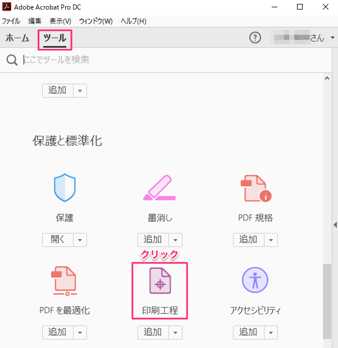Image resolution: width=338 pixels, height=348 pixels.
Task: Click the vertical scrollbar thumb
Action: (327, 301)
